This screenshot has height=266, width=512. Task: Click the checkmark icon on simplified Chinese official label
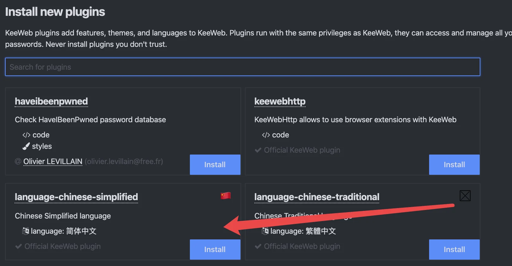tap(18, 246)
